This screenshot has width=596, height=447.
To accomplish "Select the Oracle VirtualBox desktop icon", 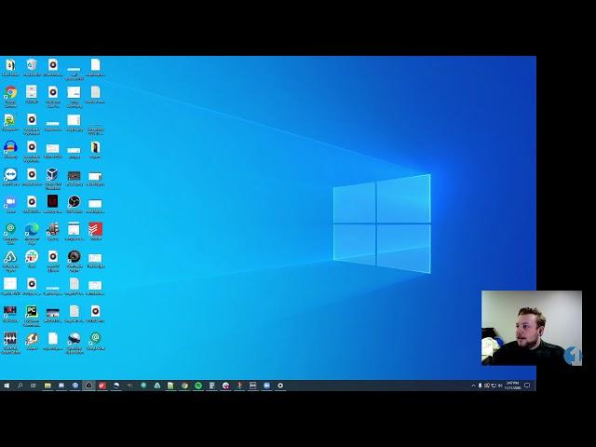I will point(52,174).
